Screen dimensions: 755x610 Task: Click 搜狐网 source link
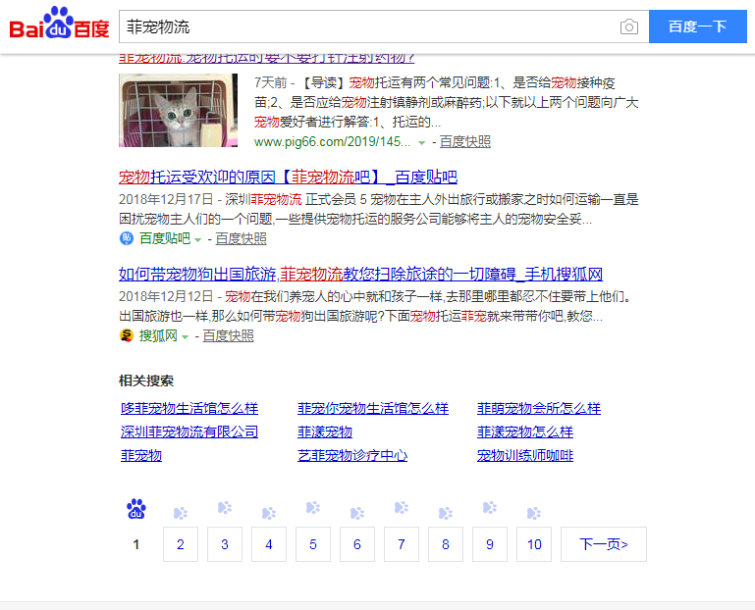tap(158, 335)
